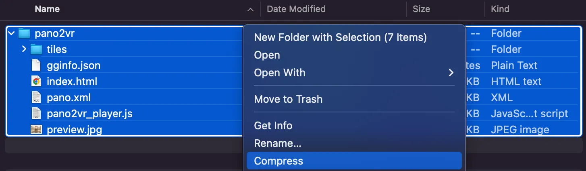Click the Size column header
586x171 pixels.
[421, 9]
